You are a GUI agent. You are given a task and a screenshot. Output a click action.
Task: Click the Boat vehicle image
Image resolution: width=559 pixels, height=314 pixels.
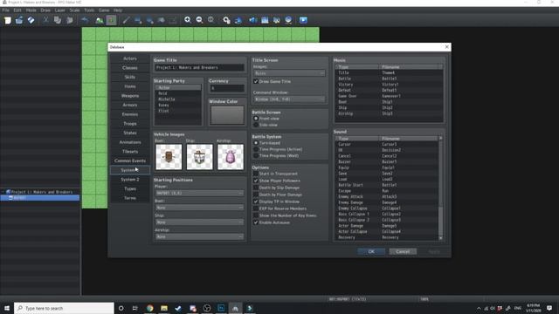[x=169, y=157]
